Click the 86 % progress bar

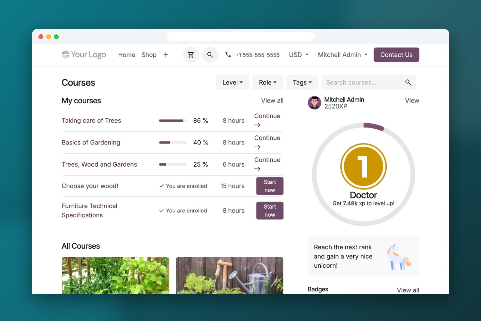173,121
